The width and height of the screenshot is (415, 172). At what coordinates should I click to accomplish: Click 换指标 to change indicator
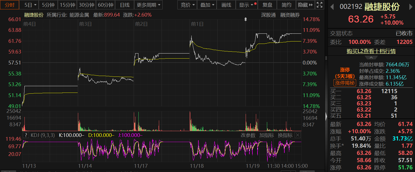point(285,135)
